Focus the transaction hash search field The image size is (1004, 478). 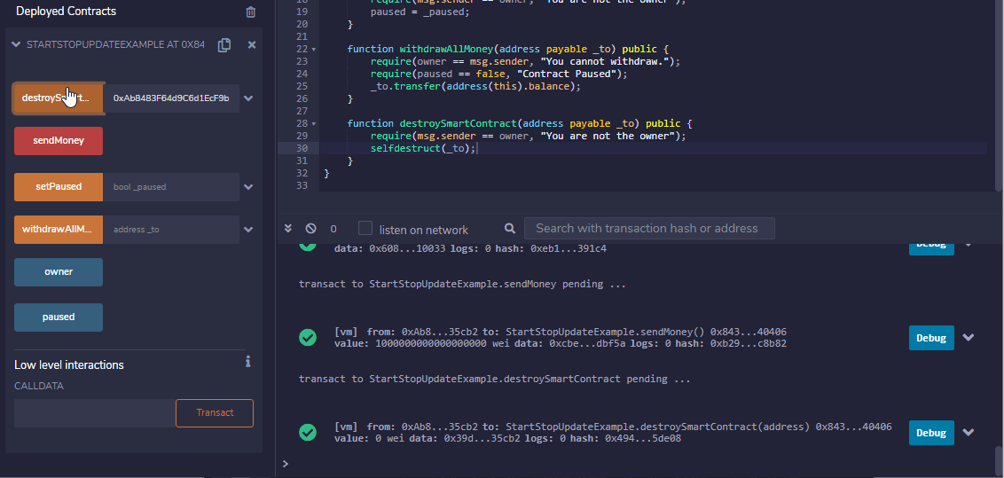(x=649, y=229)
